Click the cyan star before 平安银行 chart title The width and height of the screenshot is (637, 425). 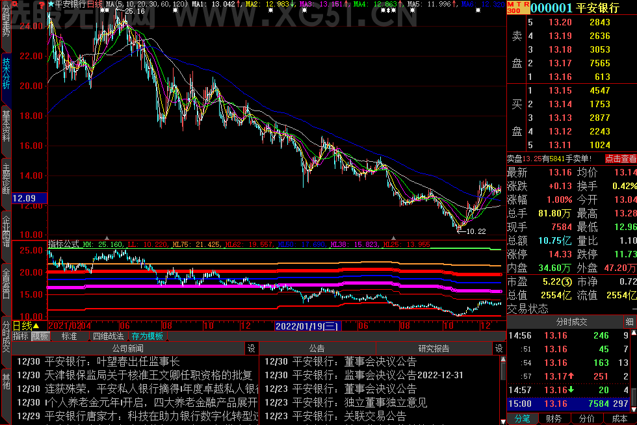tap(51, 4)
